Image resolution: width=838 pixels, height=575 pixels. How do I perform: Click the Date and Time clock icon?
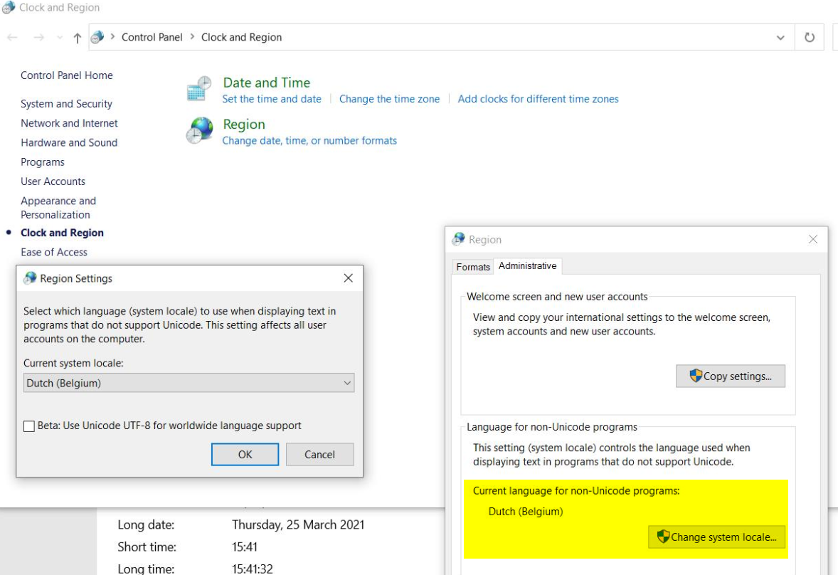click(198, 88)
